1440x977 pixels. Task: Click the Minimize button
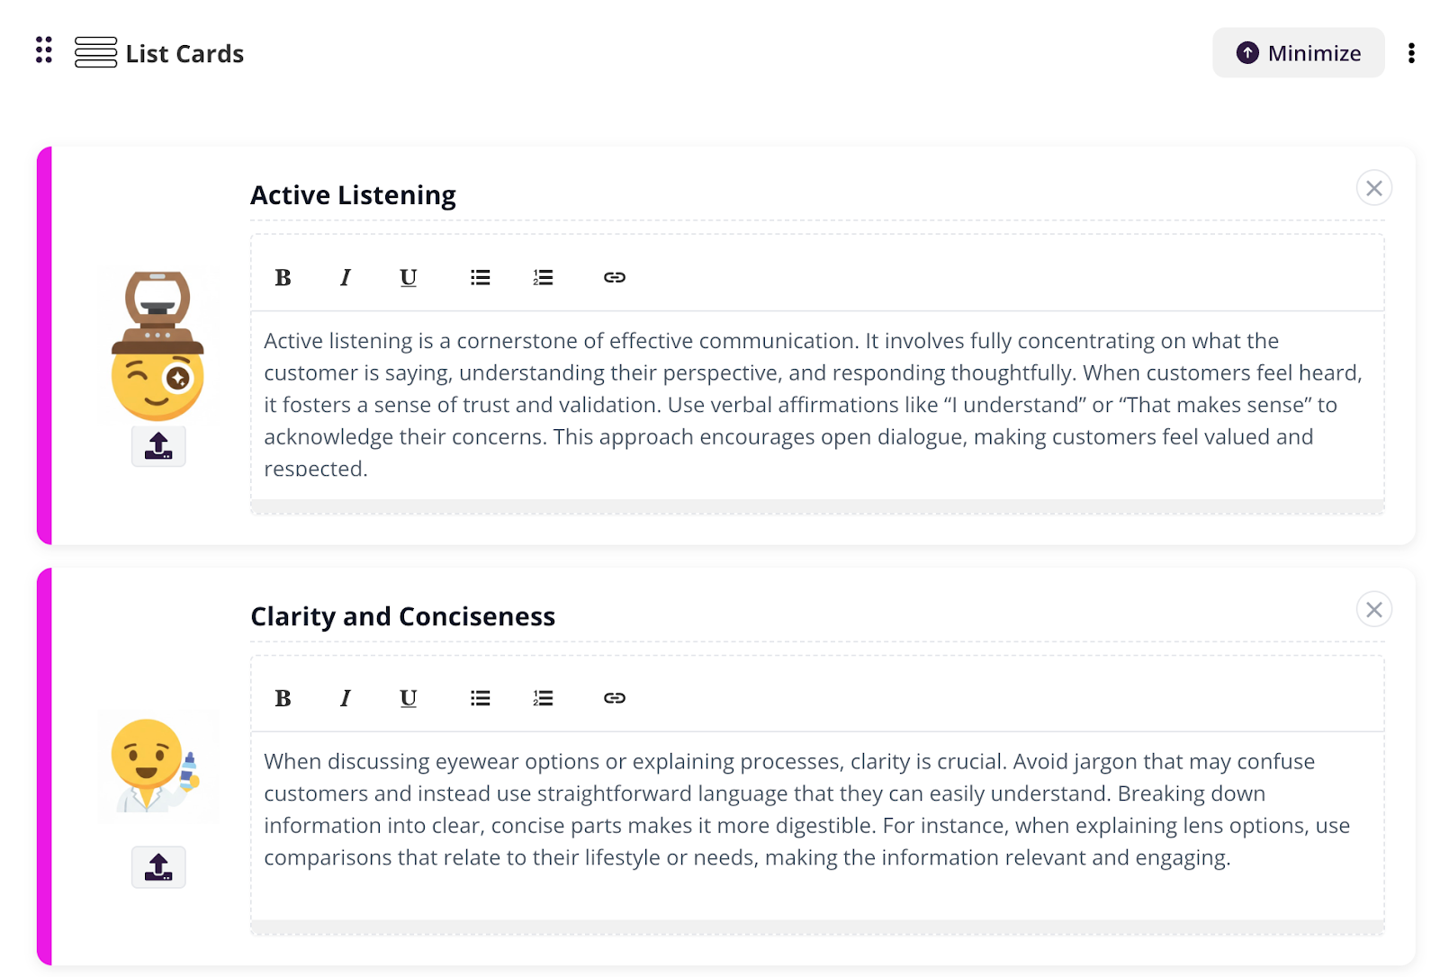1297,53
